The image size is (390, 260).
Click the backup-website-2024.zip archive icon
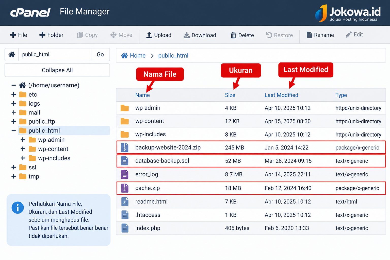pyautogui.click(x=125, y=148)
